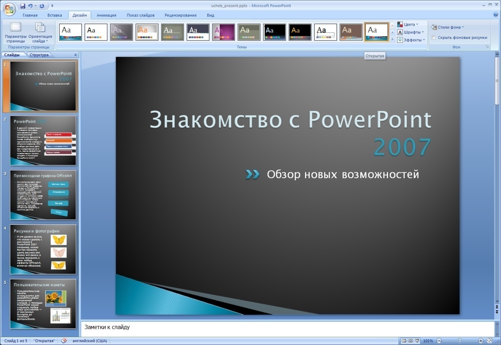Run the spell check status icon
The image size is (501, 345).
coord(64,341)
